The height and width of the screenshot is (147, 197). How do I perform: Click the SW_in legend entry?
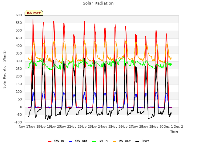pos(56,141)
